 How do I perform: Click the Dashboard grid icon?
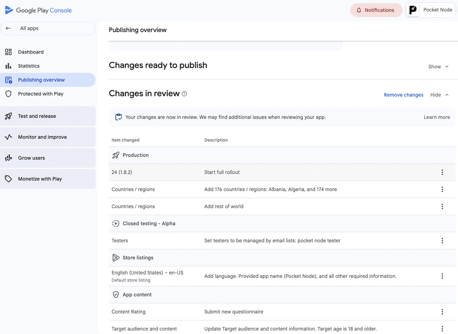[x=8, y=52]
